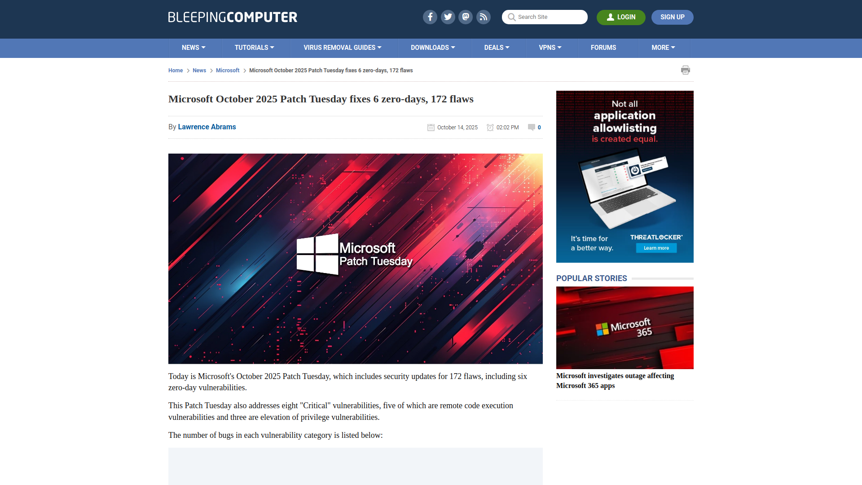Click the calendar icon beside the date

[x=431, y=127]
